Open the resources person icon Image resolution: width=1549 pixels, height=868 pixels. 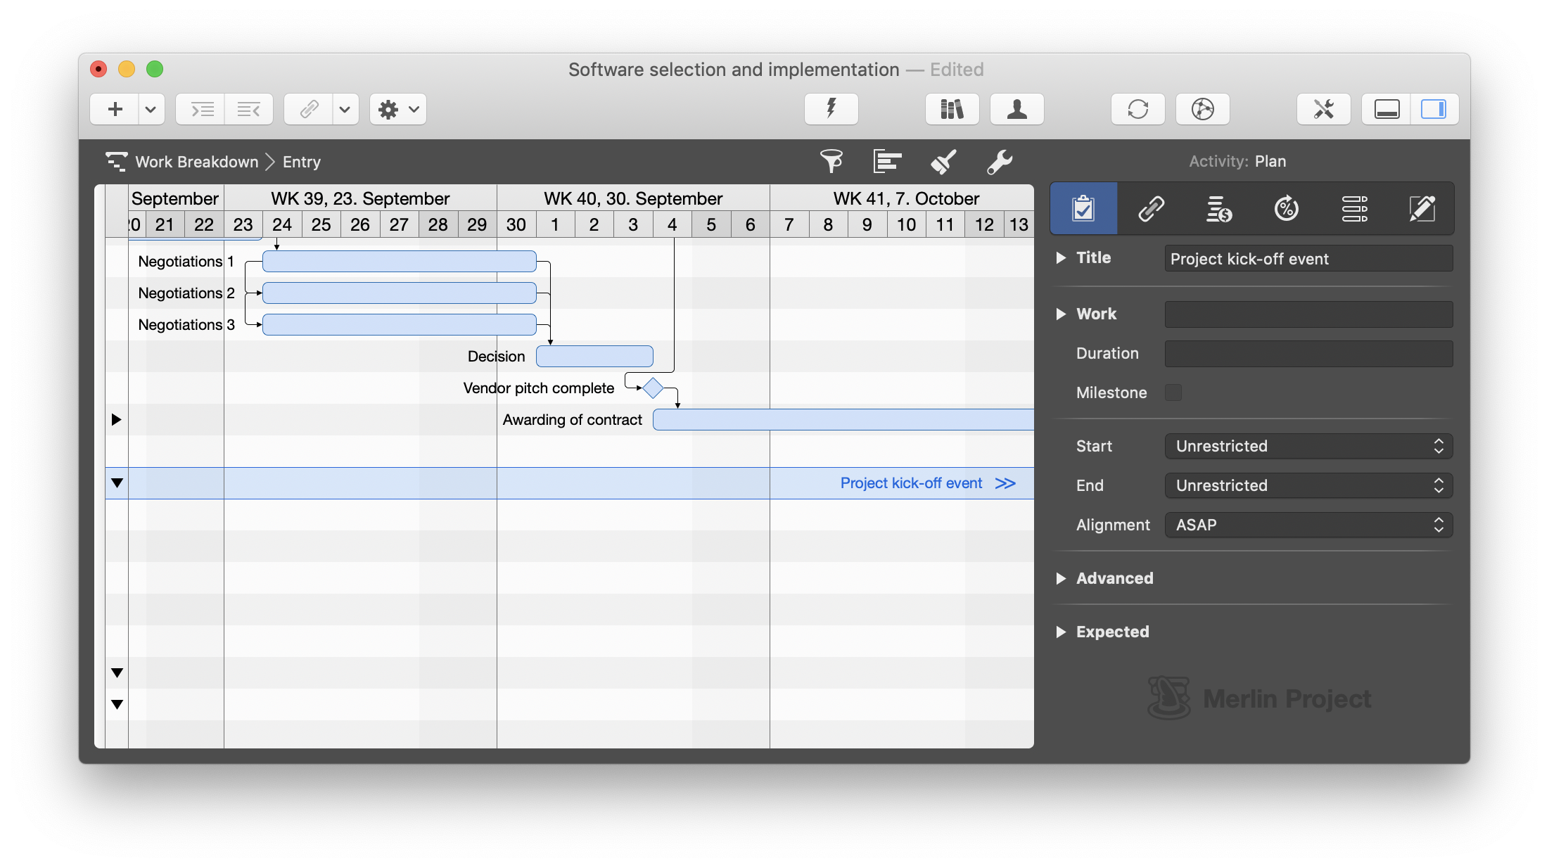click(x=1016, y=109)
